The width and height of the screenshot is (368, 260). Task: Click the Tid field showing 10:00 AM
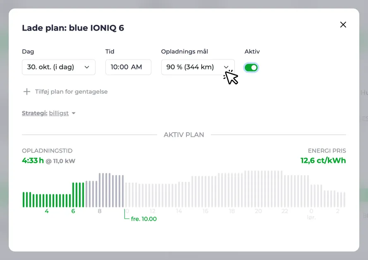click(128, 67)
